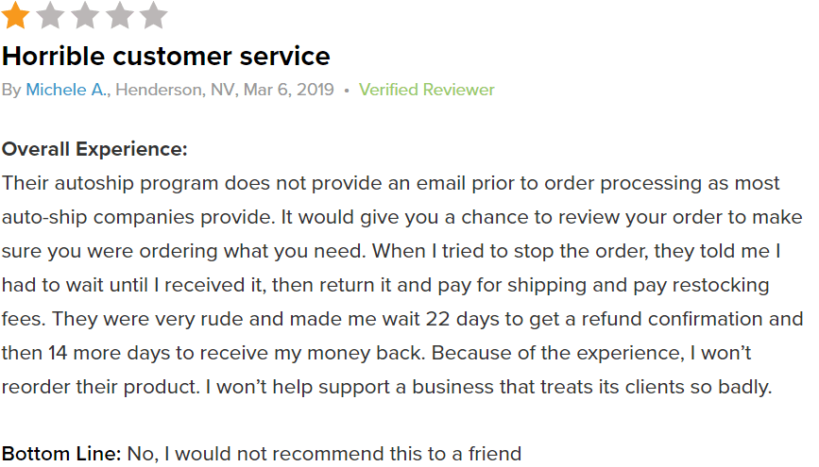
Task: Click the 'Bottom Line:' label
Action: (x=61, y=454)
